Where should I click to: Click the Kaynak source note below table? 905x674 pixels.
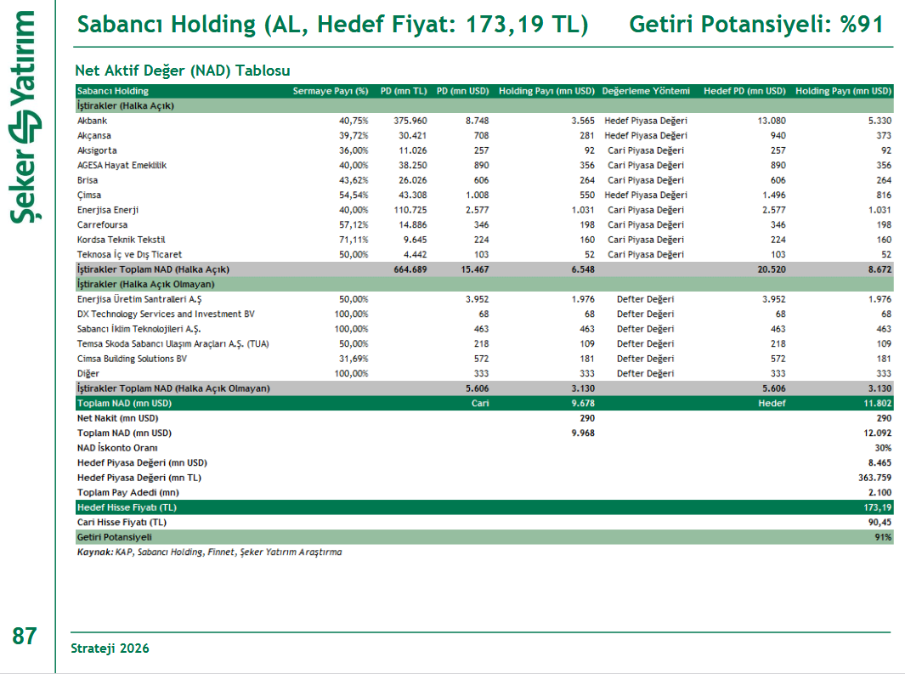[209, 552]
